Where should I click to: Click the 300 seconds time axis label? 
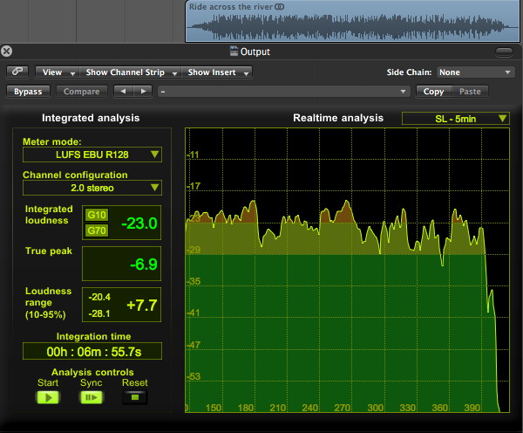(376, 408)
